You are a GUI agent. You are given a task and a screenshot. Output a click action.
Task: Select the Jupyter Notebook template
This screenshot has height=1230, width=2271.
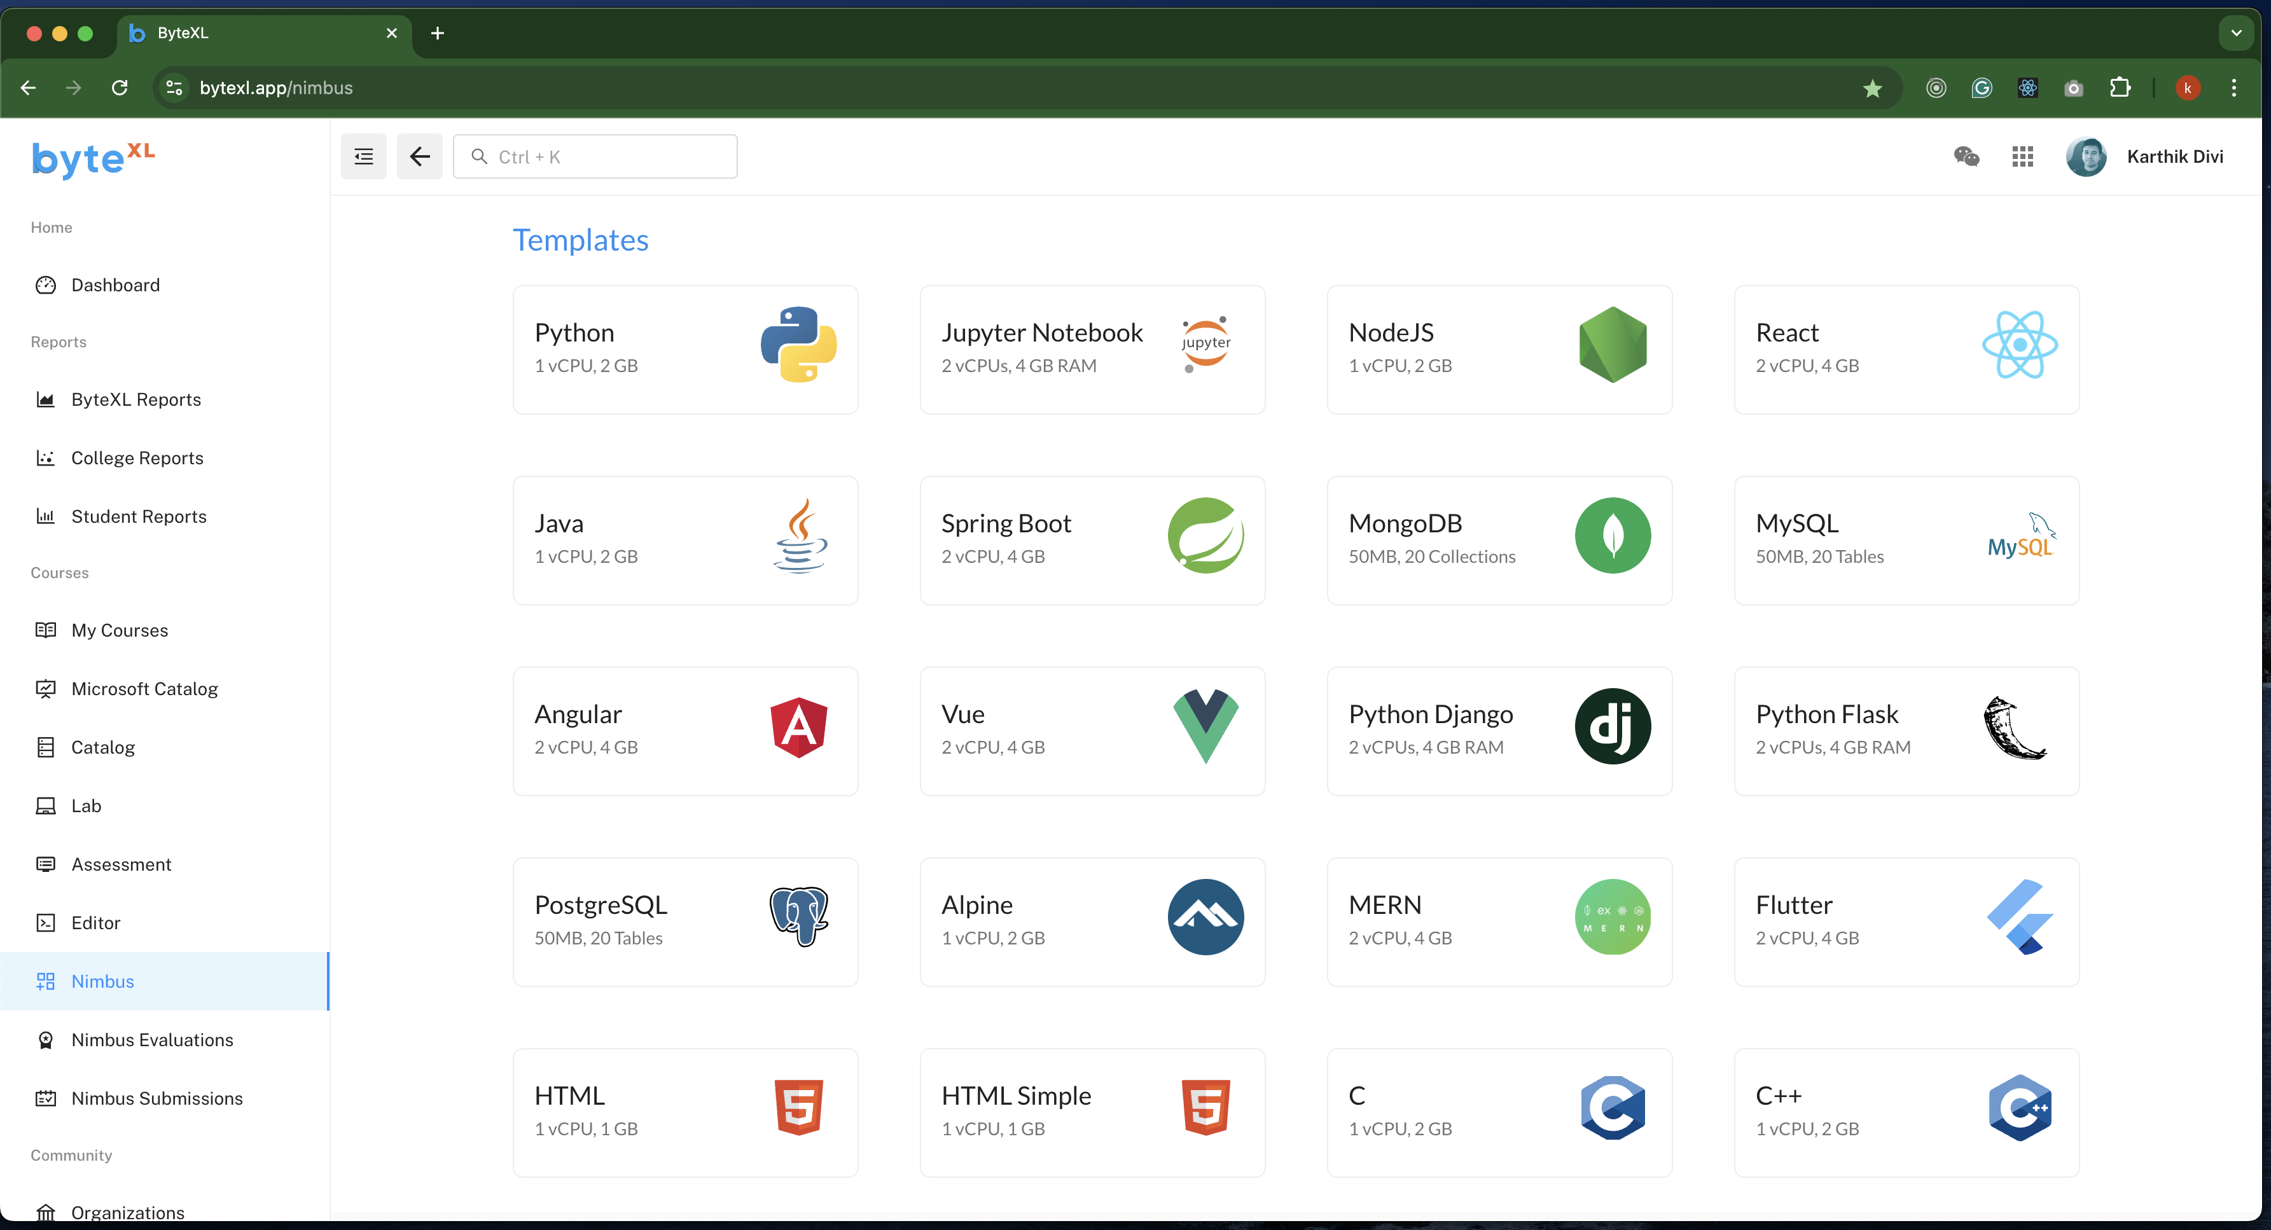point(1092,349)
